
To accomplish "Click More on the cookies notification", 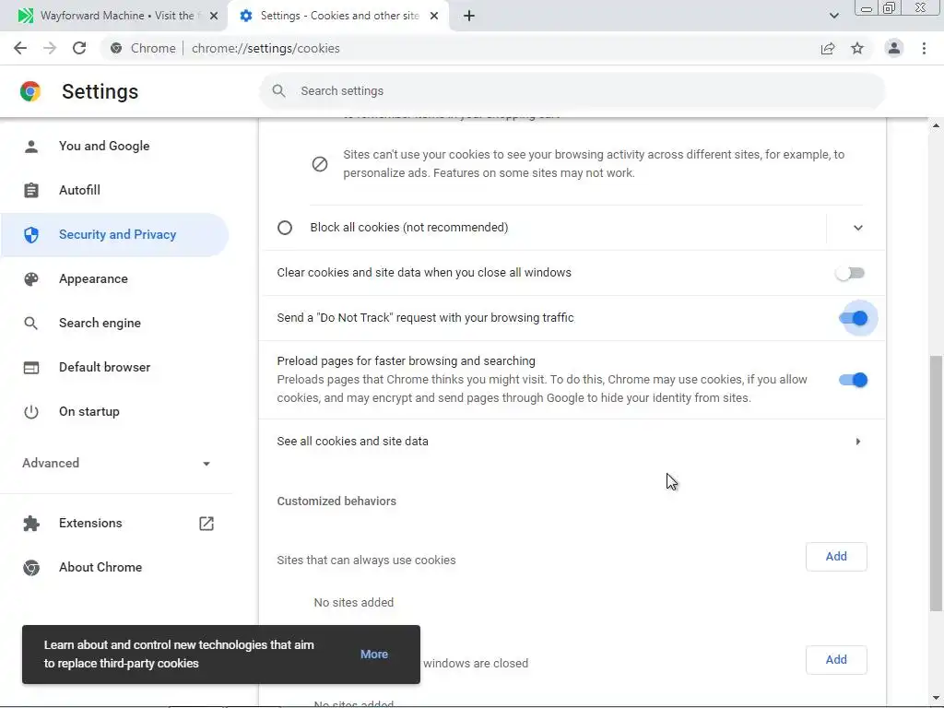I will coord(374,655).
